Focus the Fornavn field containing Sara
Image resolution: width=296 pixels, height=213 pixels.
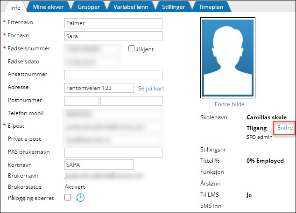click(x=113, y=36)
